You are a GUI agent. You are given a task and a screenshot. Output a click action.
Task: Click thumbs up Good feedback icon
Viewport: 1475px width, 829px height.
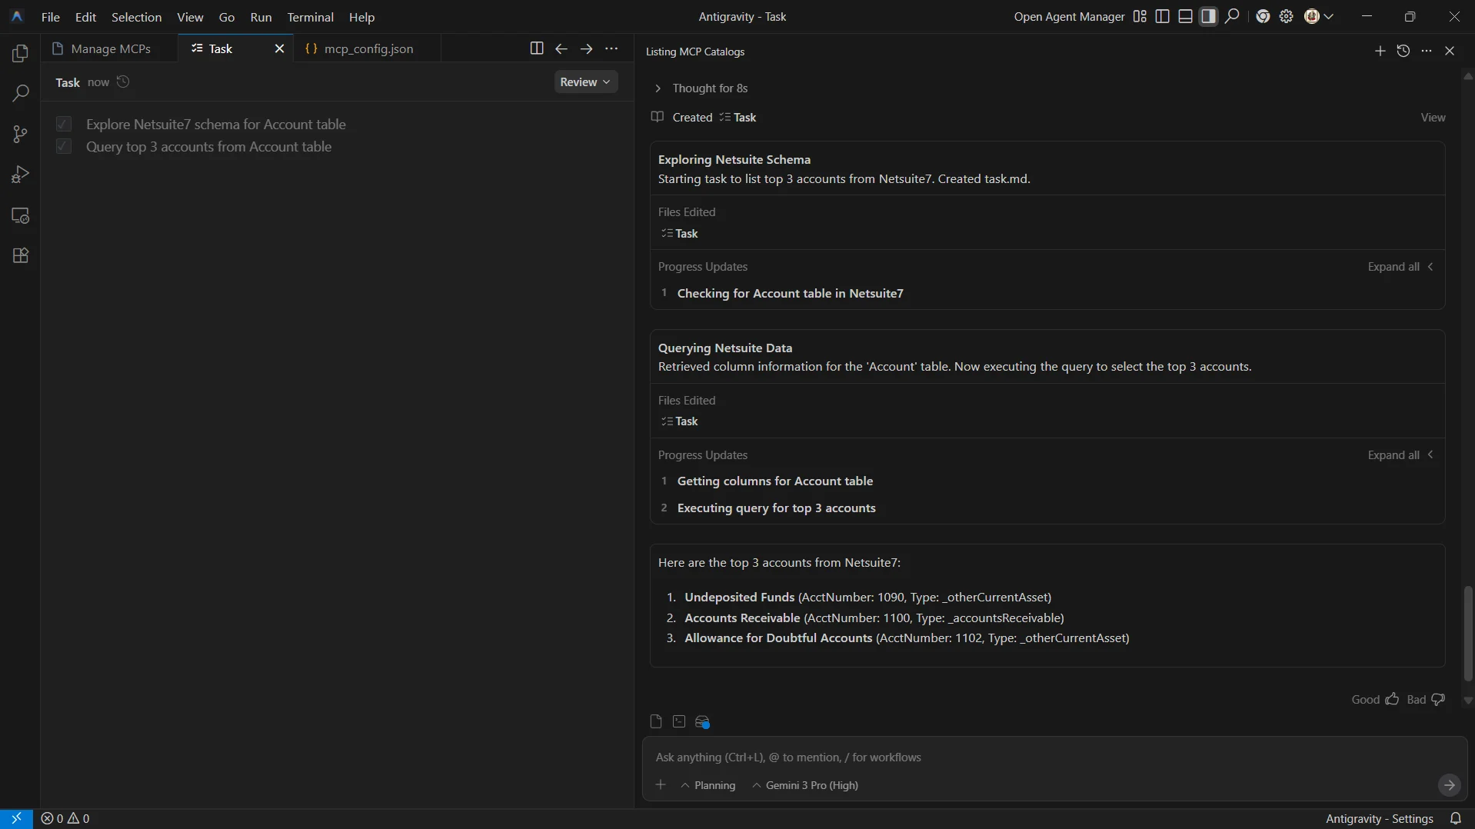tap(1392, 699)
